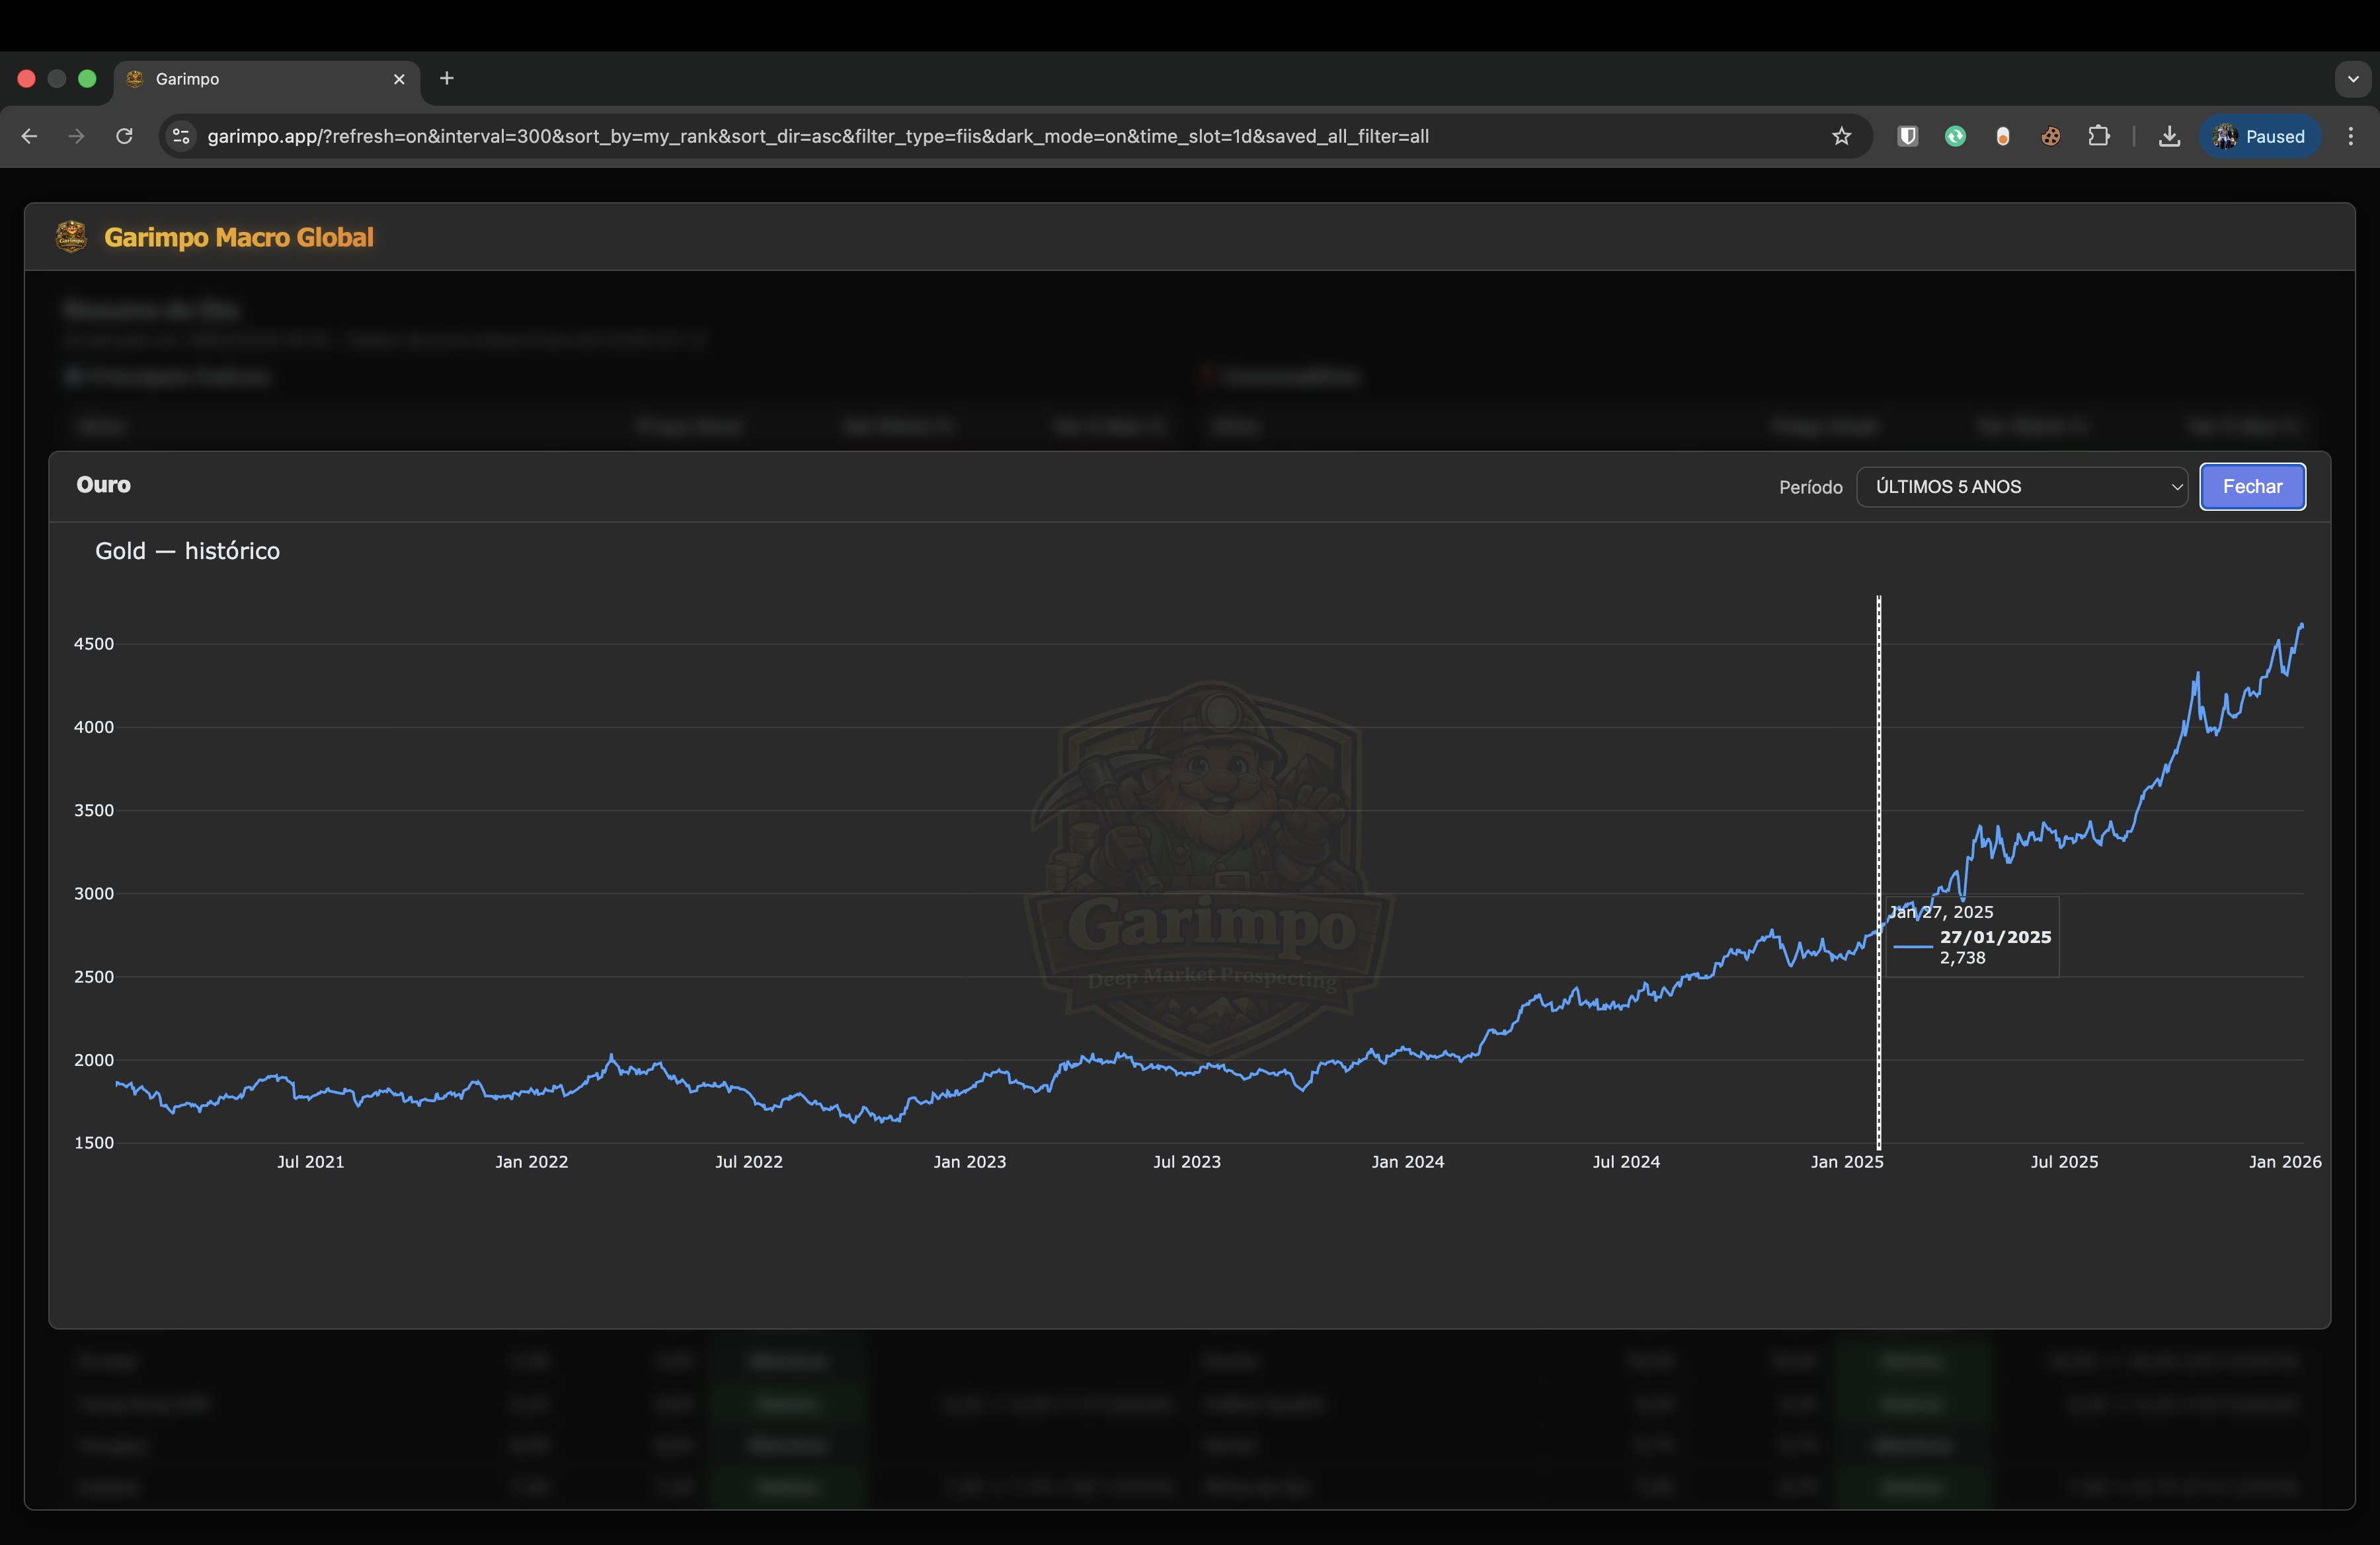Open the extensions puzzle-piece menu
The height and width of the screenshot is (1545, 2380).
pos(2100,136)
